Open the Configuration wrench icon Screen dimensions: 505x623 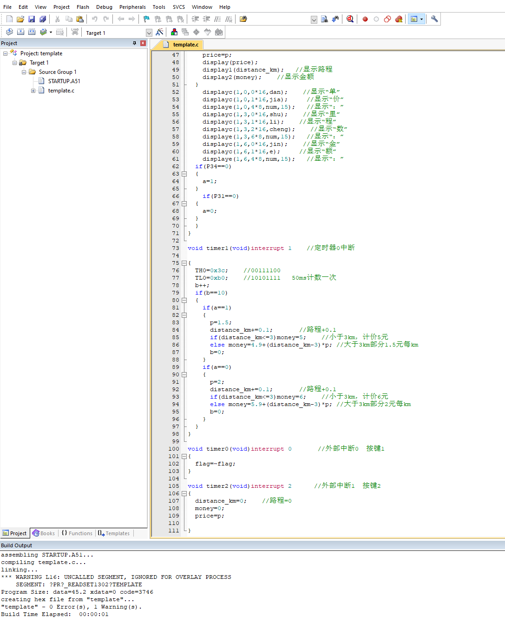coord(434,19)
